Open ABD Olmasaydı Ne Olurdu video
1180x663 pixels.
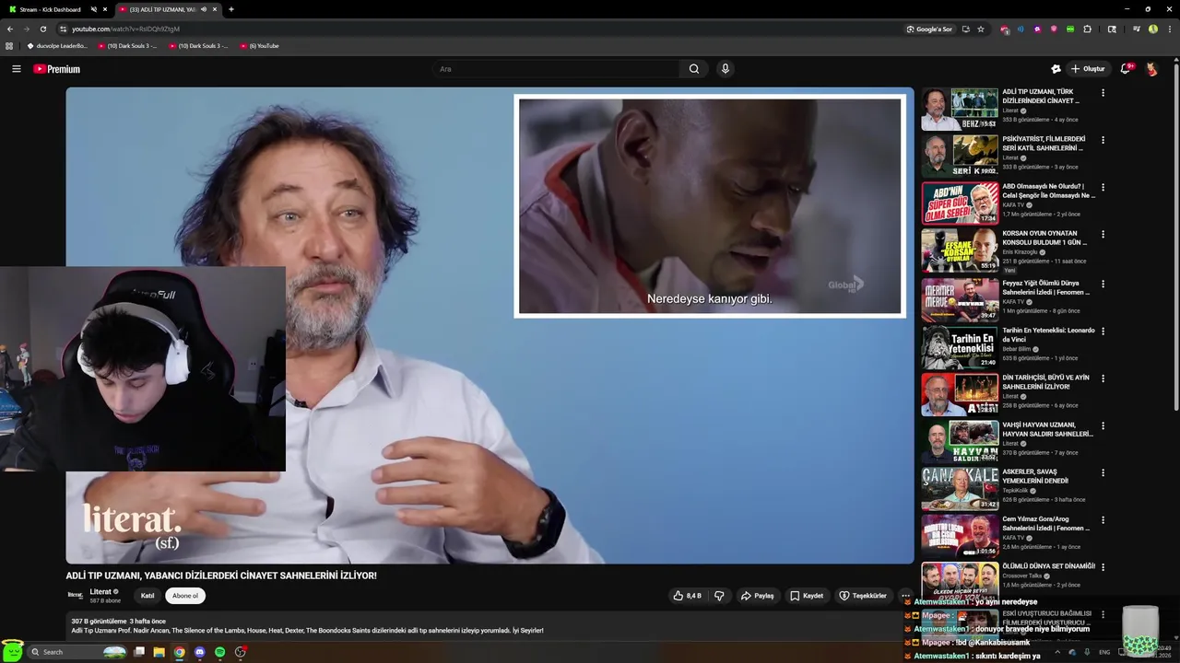pyautogui.click(x=1050, y=191)
